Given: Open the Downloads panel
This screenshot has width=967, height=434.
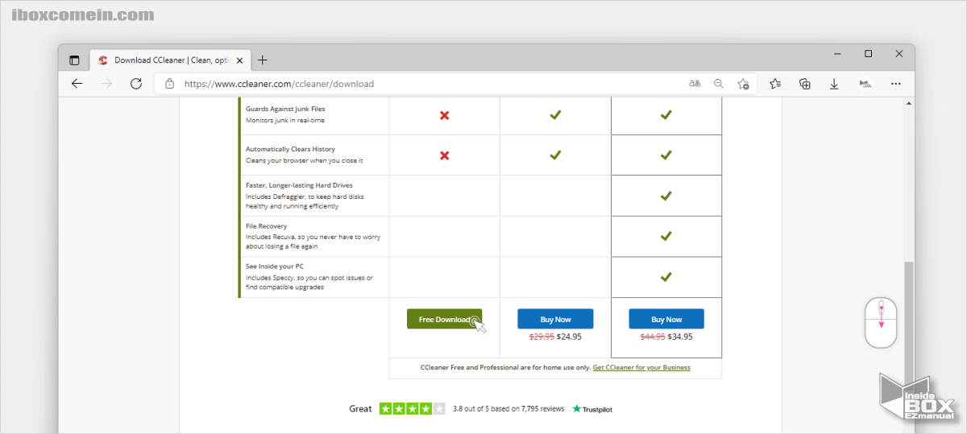Looking at the screenshot, I should pos(834,84).
